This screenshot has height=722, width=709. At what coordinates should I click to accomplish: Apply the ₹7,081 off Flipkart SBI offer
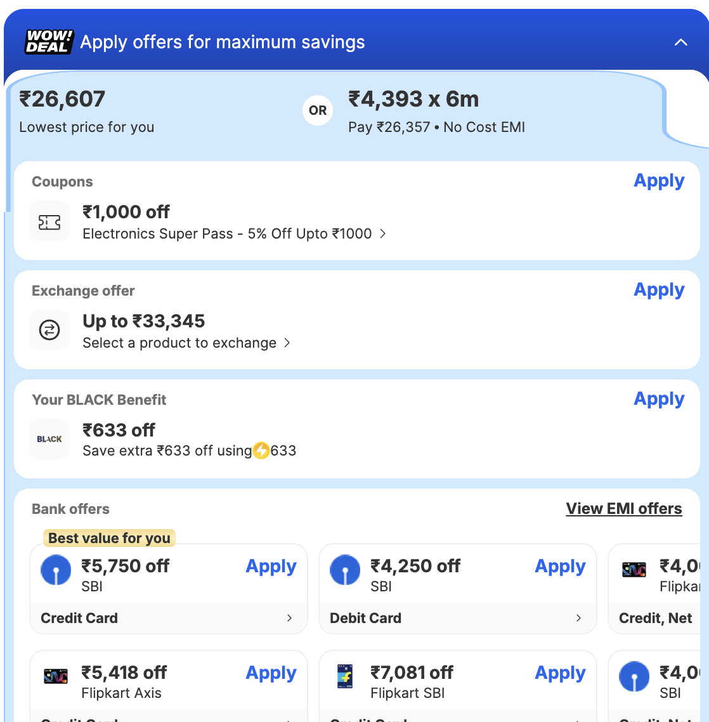560,673
